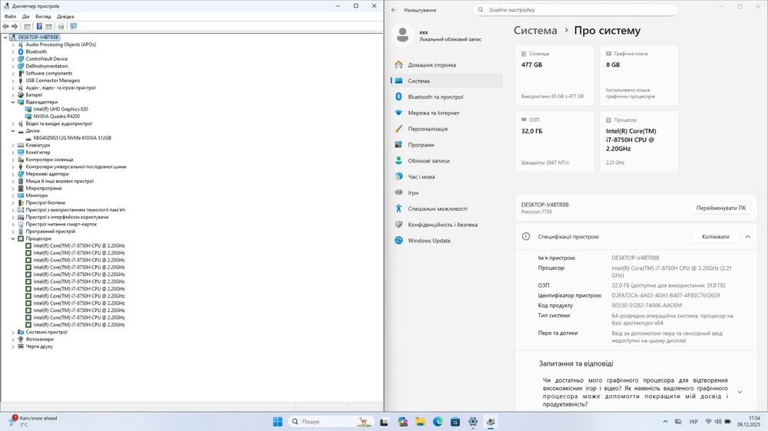Click the scan for hardware changes monitor icon

(x=74, y=26)
